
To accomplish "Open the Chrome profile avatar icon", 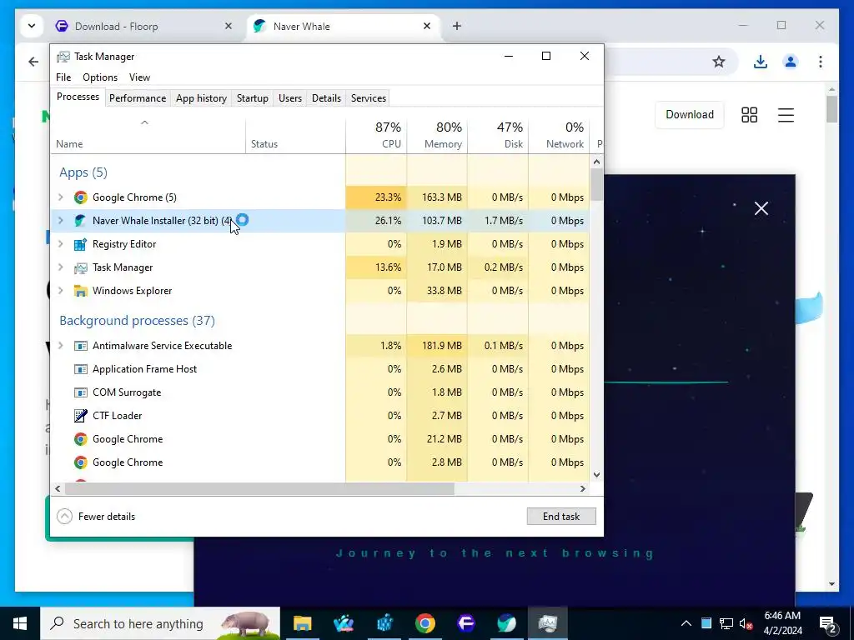I will tap(791, 62).
